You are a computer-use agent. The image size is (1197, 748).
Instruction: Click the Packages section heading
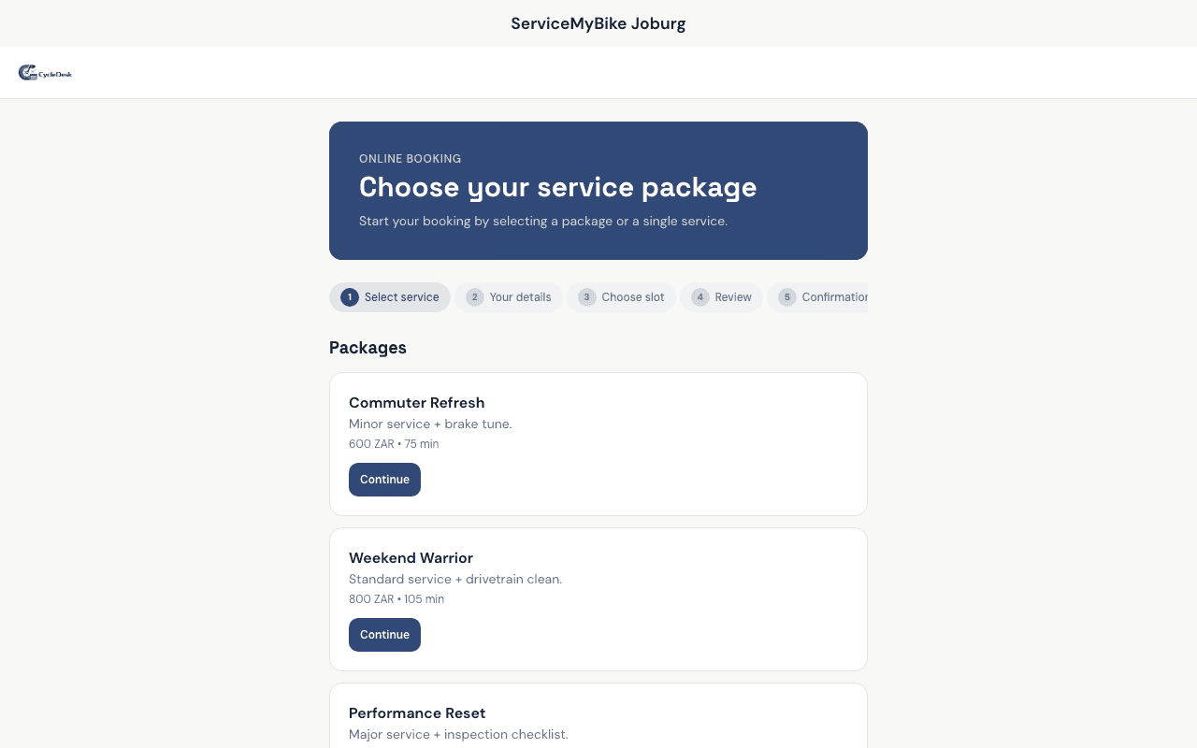pyautogui.click(x=368, y=347)
